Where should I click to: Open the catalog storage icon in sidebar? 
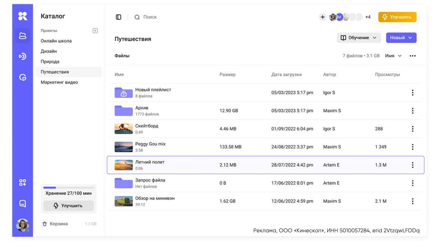pos(23,36)
